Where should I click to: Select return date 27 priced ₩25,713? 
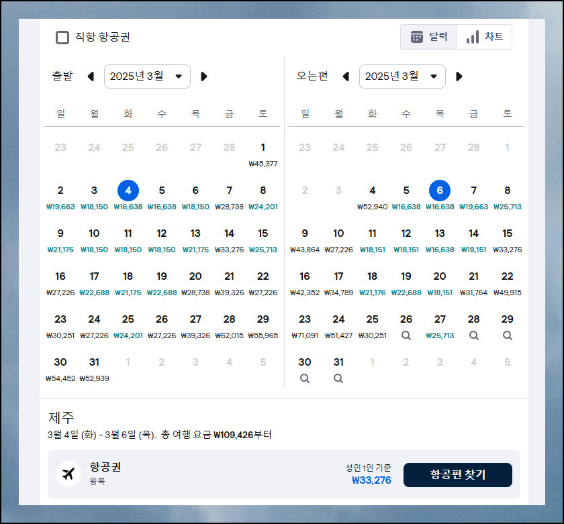tap(440, 326)
